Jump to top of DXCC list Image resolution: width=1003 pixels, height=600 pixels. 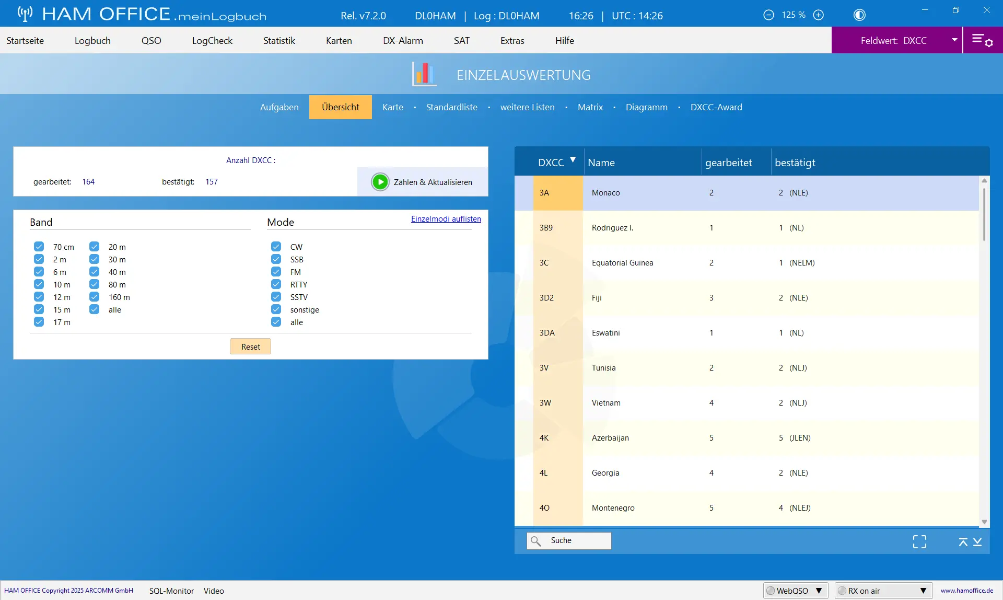click(x=963, y=542)
